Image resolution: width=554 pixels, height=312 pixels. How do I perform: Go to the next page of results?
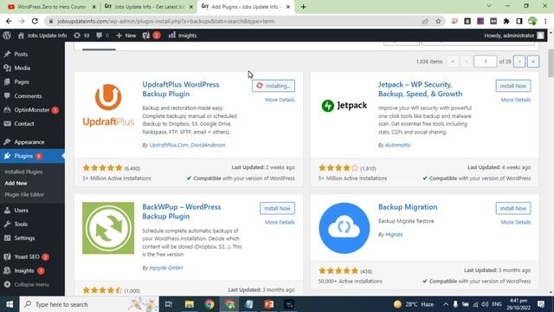pyautogui.click(x=519, y=62)
